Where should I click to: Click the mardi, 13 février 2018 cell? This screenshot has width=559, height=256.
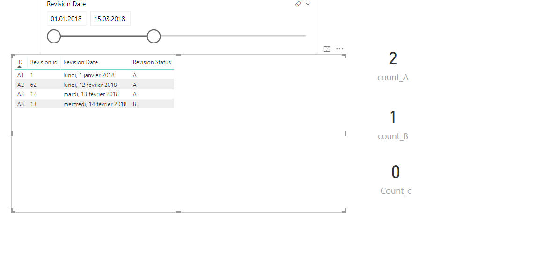(x=91, y=94)
